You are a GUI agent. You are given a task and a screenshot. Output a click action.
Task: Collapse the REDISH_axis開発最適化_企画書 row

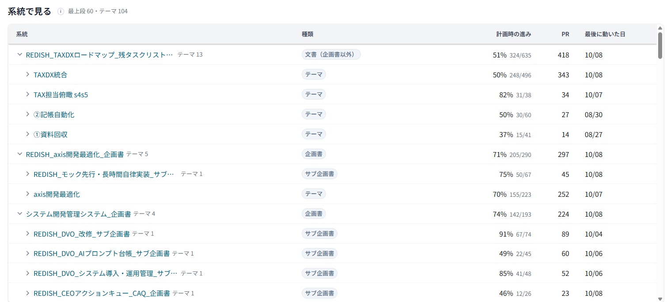point(19,154)
